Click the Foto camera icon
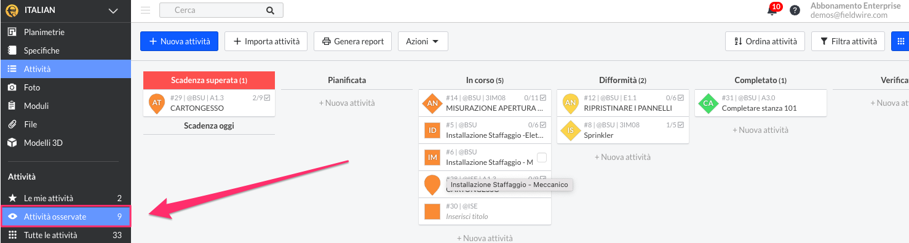This screenshot has width=909, height=243. tap(12, 87)
